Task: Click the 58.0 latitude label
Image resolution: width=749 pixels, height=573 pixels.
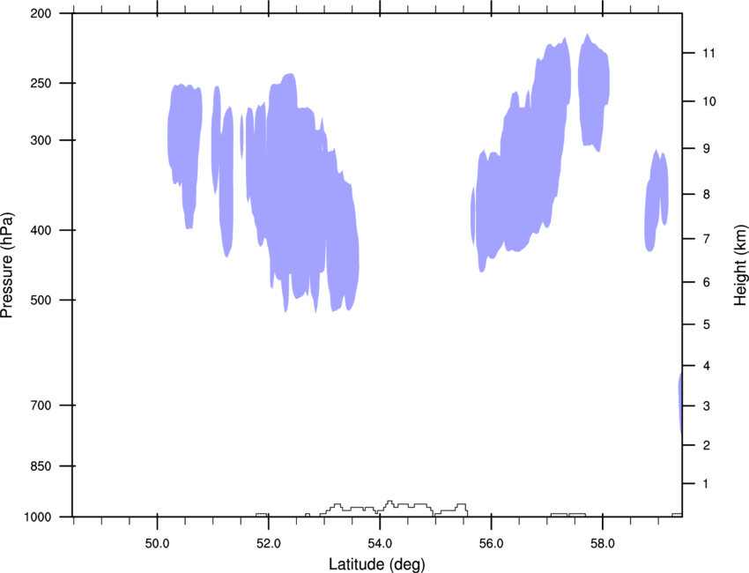Action: coord(603,544)
